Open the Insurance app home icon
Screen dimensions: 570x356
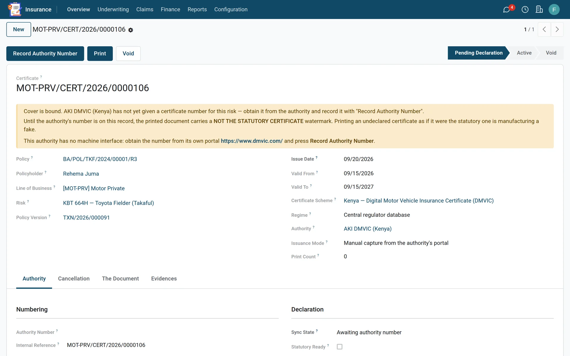tap(15, 9)
